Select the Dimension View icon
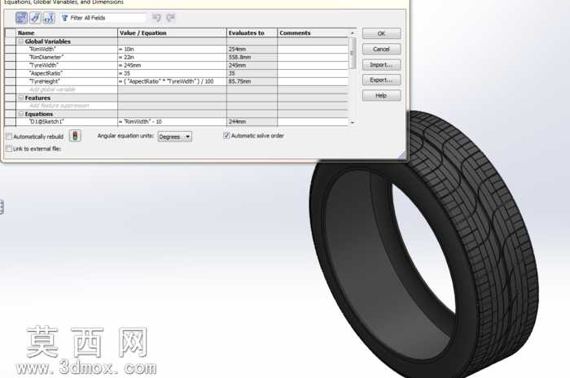570x378 pixels. 49,18
